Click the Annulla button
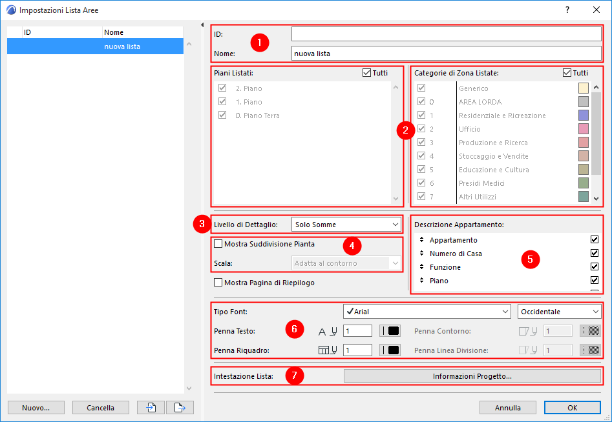This screenshot has height=422, width=612. point(508,408)
